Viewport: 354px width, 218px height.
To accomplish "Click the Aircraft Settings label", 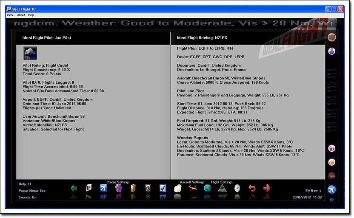I will click(x=192, y=182).
